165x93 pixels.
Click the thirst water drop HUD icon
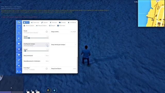click(x=54, y=90)
